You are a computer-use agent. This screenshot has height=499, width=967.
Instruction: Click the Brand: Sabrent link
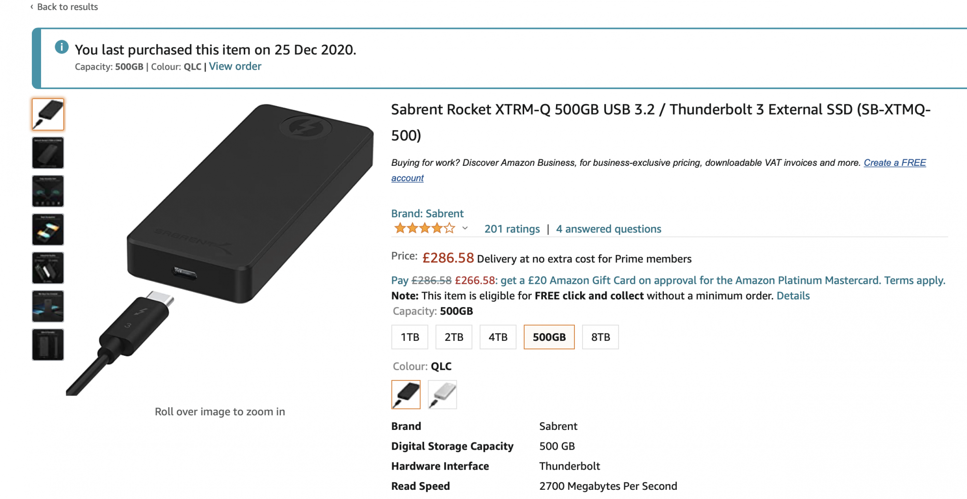click(x=427, y=213)
